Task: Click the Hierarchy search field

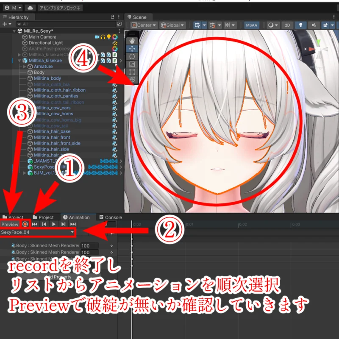Action: [x=66, y=24]
